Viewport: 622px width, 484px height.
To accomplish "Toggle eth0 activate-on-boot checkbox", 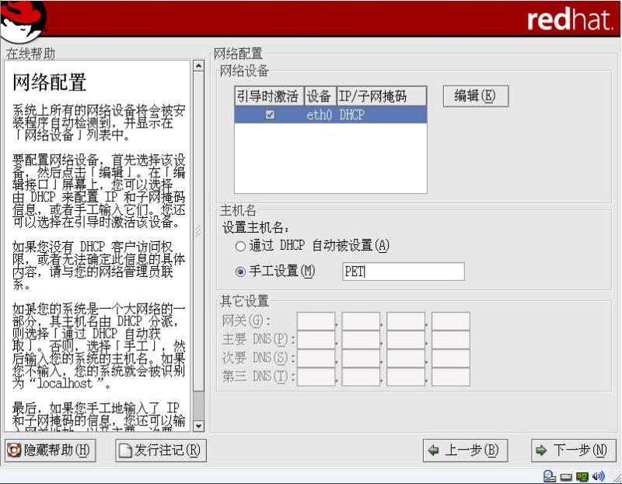I will pyautogui.click(x=270, y=114).
